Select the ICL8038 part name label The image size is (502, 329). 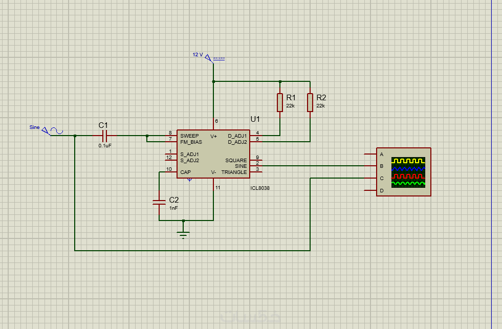coord(260,188)
